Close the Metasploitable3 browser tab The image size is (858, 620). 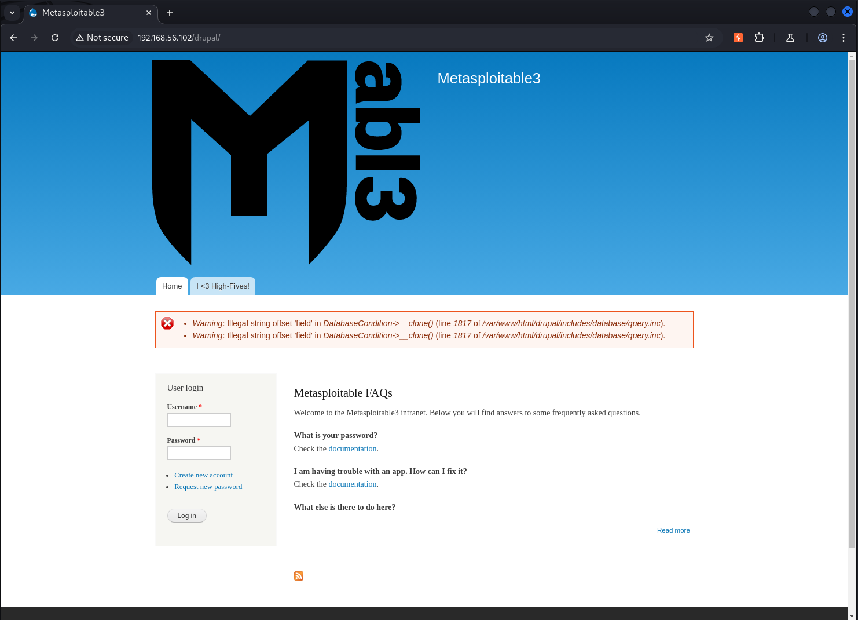pyautogui.click(x=149, y=13)
